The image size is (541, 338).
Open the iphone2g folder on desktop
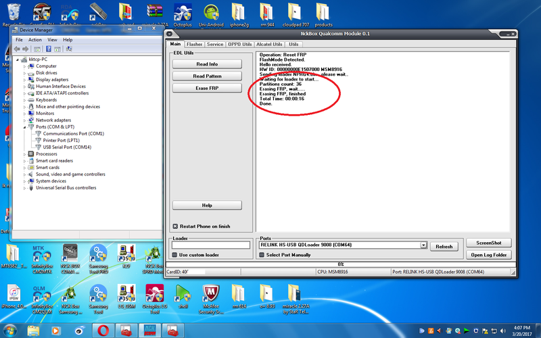click(239, 15)
